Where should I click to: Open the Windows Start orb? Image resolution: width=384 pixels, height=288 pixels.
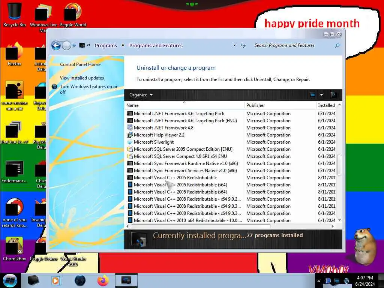[x=10, y=280]
